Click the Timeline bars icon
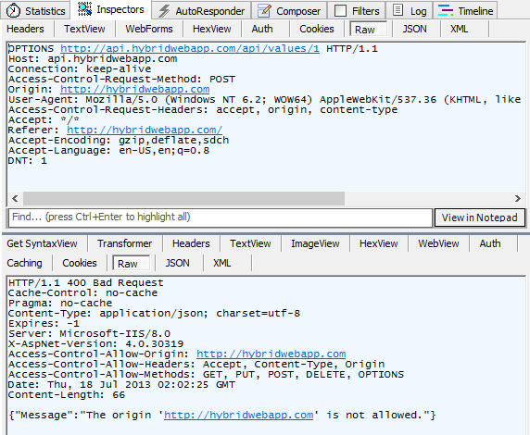Screen dimensions: 530x435 (x=446, y=10)
